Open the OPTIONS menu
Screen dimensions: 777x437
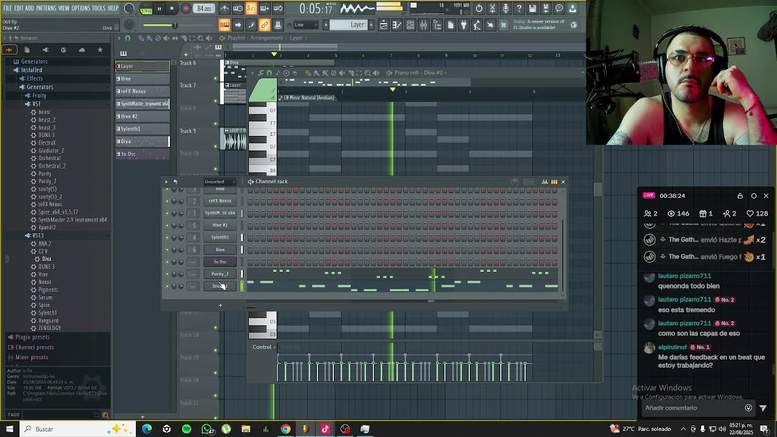pyautogui.click(x=81, y=8)
